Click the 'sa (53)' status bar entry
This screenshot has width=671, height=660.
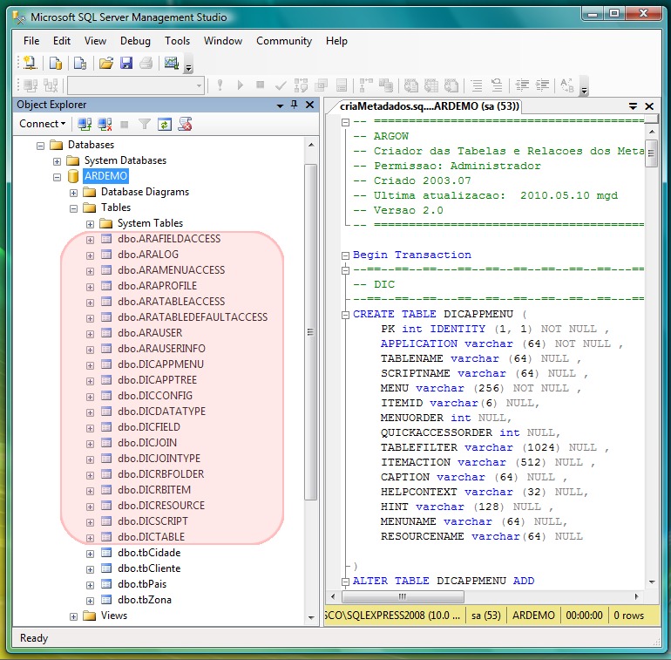pyautogui.click(x=485, y=616)
